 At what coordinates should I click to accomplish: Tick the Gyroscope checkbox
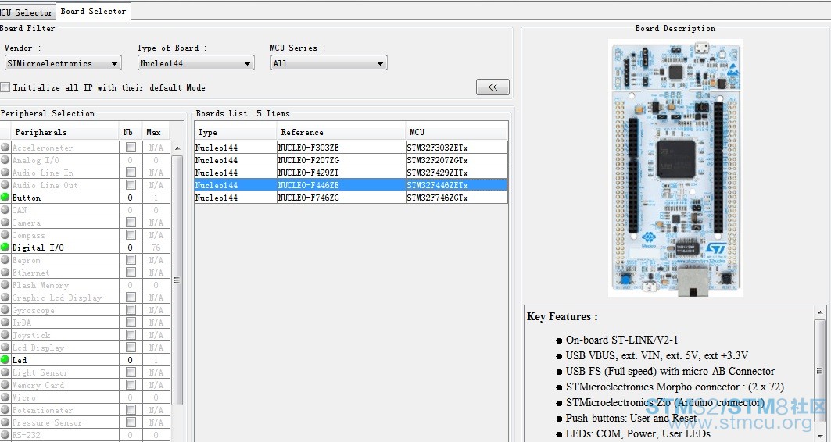tap(131, 310)
